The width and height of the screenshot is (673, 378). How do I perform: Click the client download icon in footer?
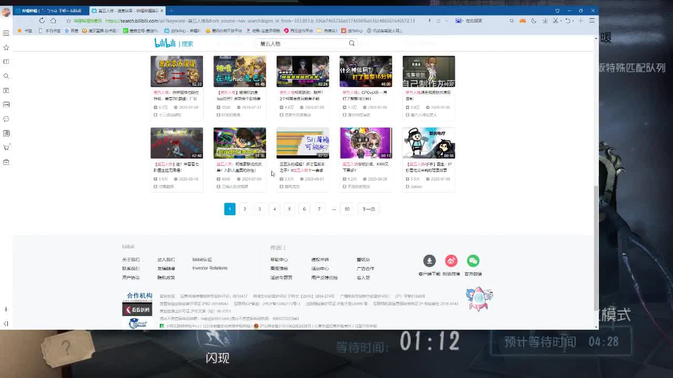point(430,261)
